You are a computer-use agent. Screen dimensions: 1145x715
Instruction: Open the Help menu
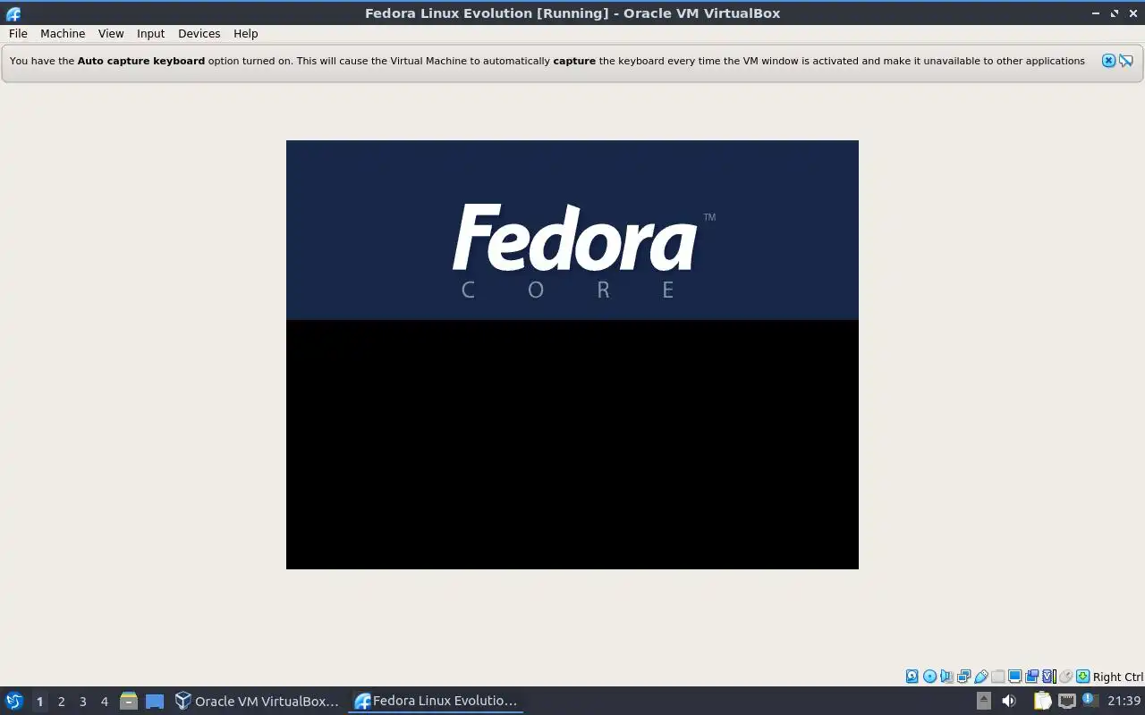point(245,33)
